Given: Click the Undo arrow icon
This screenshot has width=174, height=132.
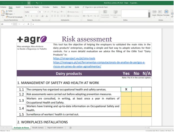Looking at the screenshot, I should [x=37, y=3].
